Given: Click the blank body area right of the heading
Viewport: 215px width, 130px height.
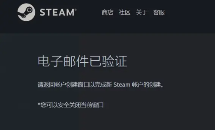Looking at the screenshot, I should 170,61.
